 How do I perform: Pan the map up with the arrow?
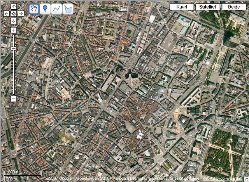click(14, 6)
